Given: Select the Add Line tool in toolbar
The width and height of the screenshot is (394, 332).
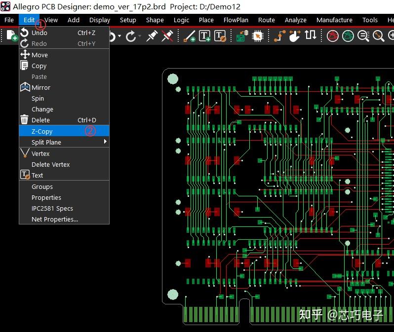Looking at the screenshot, I should coord(189,36).
